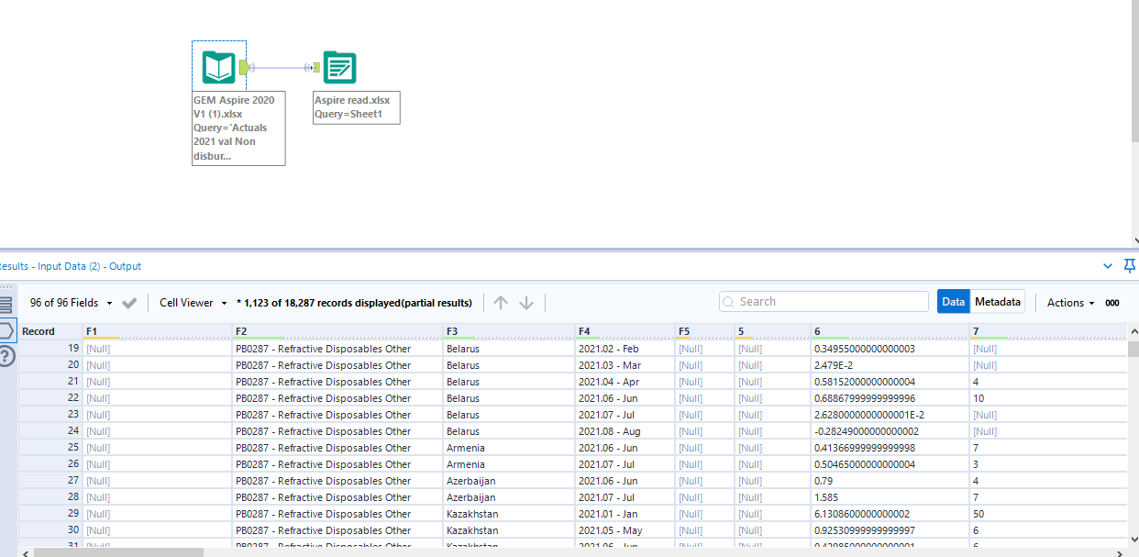Open the messages list icon in the Results sidebar
The width and height of the screenshot is (1139, 557).
click(x=6, y=305)
